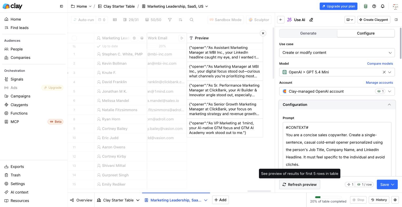Click the pencil icon to rename Use AI
Image resolution: width=402 pixels, height=207 pixels.
point(311,20)
